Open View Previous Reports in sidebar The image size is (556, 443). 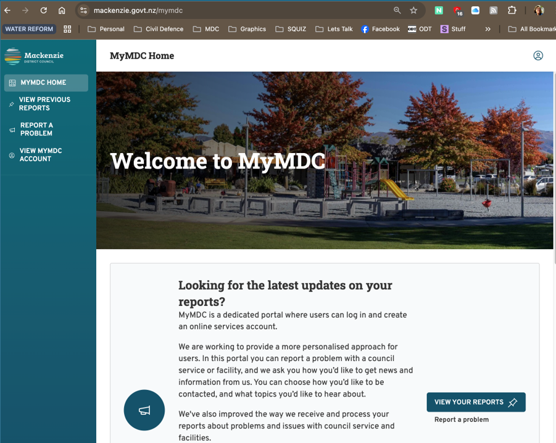[x=44, y=104]
